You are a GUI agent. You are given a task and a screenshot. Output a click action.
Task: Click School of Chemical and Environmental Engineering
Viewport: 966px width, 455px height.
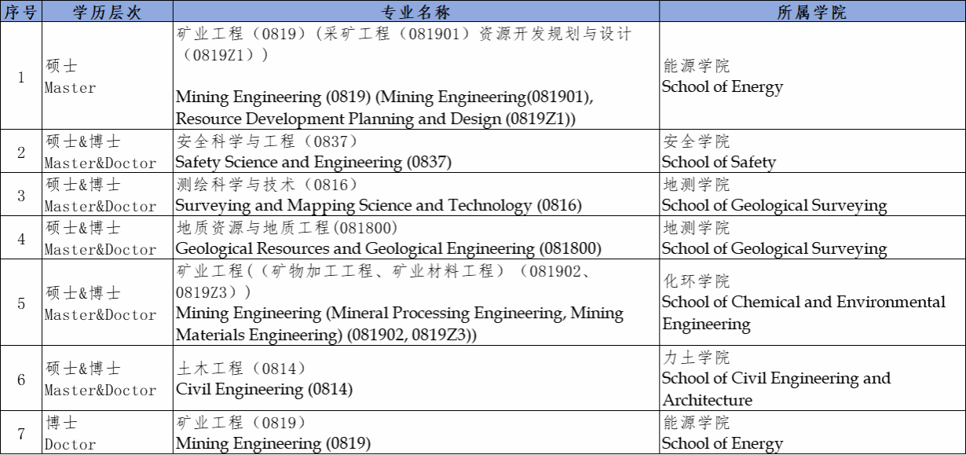[x=803, y=303]
